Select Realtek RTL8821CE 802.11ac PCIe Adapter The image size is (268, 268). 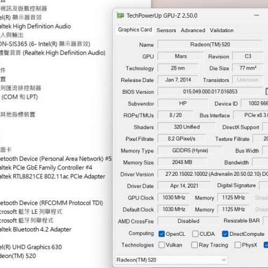click(x=53, y=176)
